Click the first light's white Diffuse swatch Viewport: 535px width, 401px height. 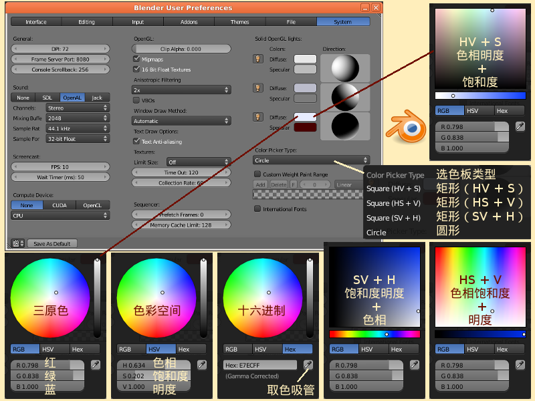tap(306, 59)
